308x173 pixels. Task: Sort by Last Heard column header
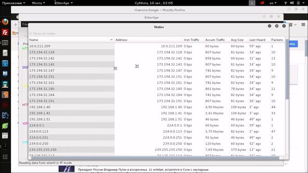pos(259,40)
